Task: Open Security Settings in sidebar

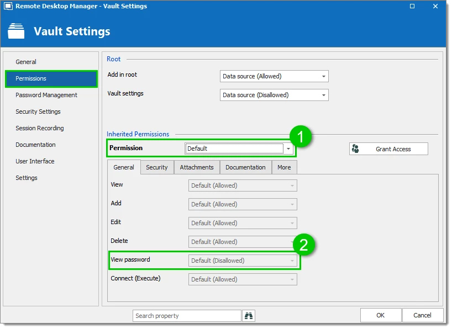Action: pyautogui.click(x=38, y=112)
